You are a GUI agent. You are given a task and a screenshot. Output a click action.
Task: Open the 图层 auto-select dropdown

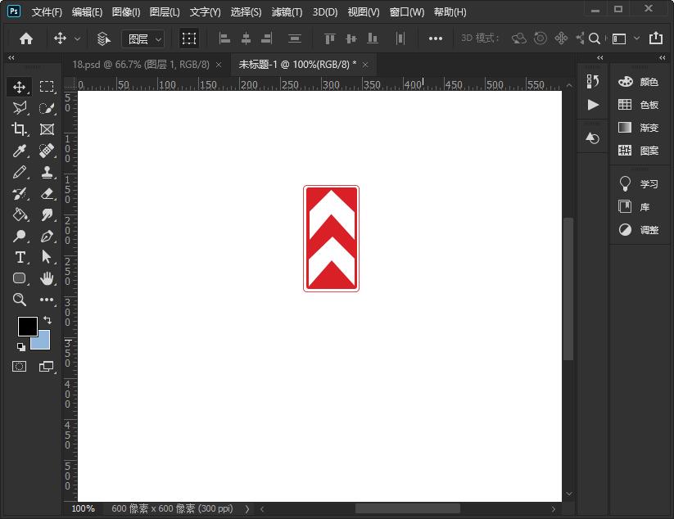click(143, 38)
